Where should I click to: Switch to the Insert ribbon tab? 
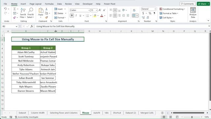coord(23,4)
